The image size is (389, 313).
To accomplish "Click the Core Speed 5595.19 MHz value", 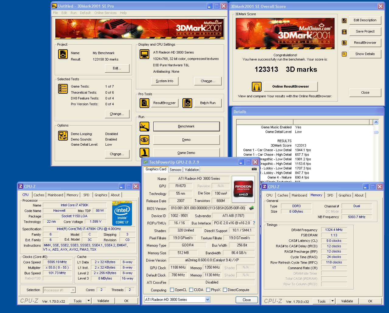I will (x=57, y=262).
